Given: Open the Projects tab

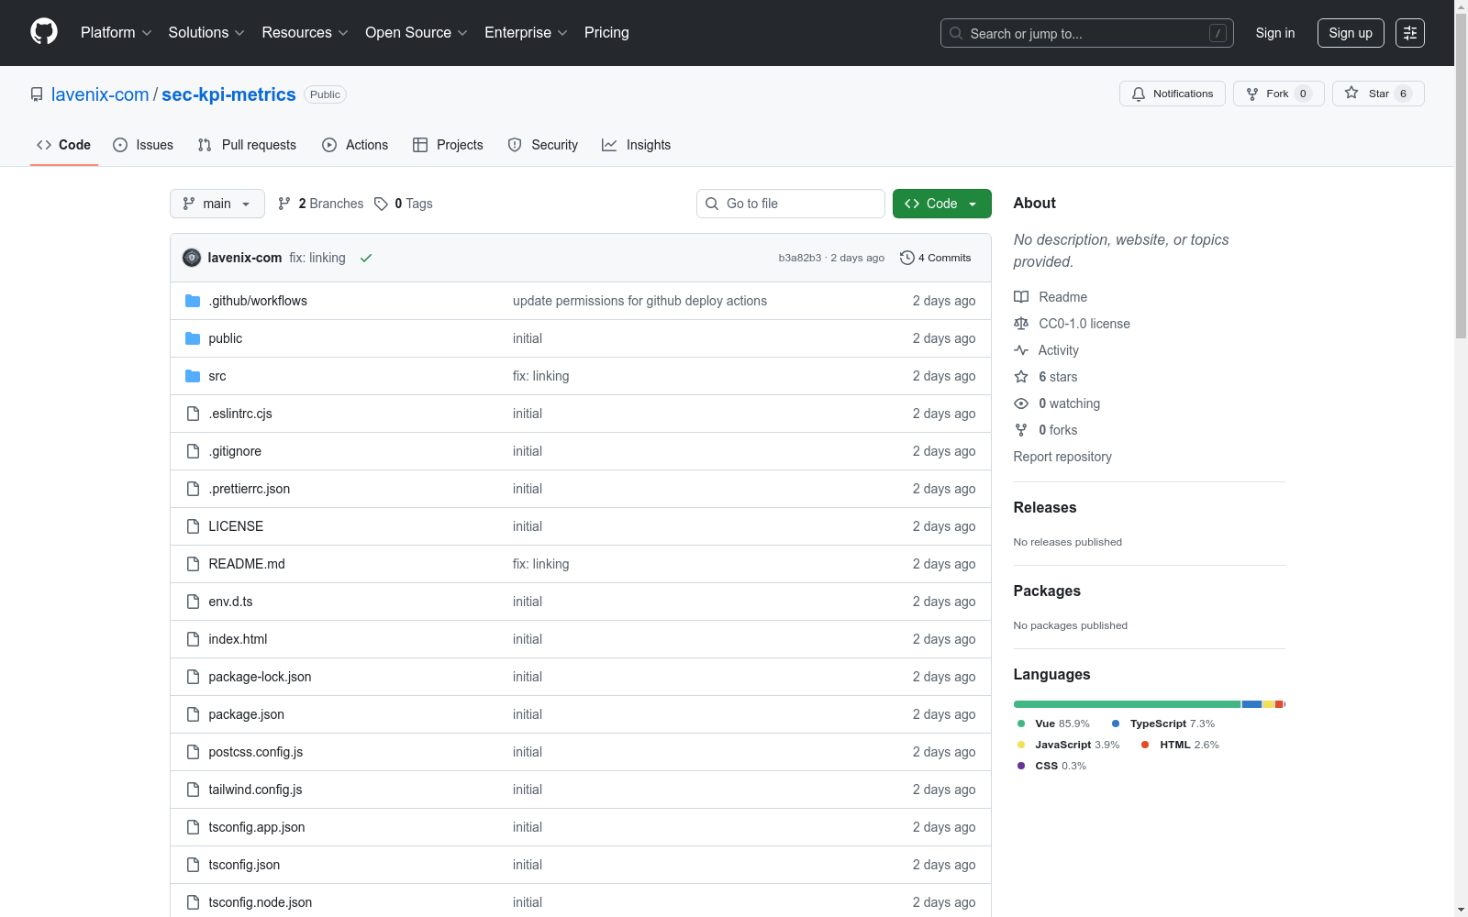Looking at the screenshot, I should tap(448, 145).
